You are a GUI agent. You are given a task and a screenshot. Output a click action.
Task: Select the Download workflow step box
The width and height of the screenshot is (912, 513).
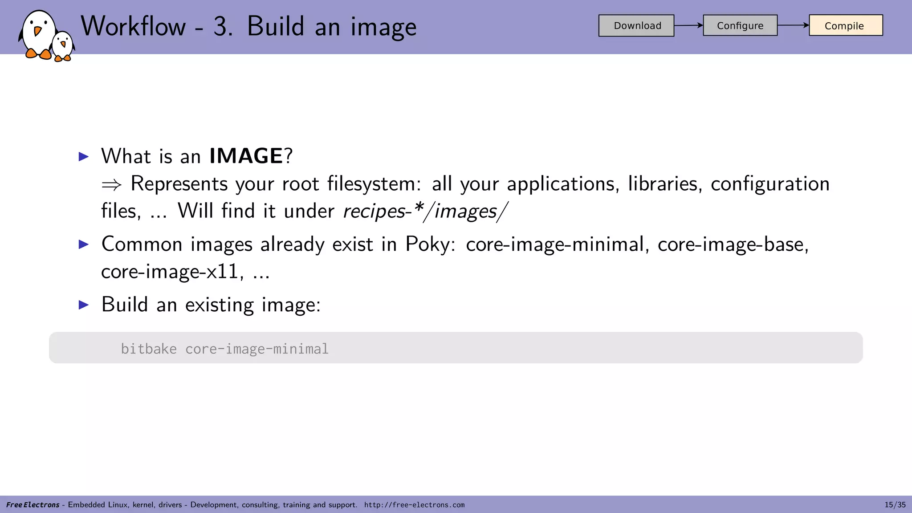tap(636, 26)
